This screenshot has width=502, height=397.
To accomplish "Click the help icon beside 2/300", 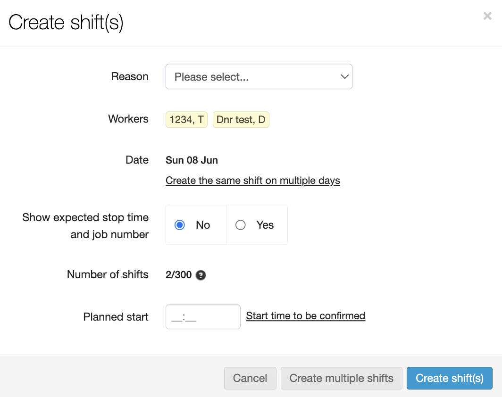I will click(x=201, y=275).
